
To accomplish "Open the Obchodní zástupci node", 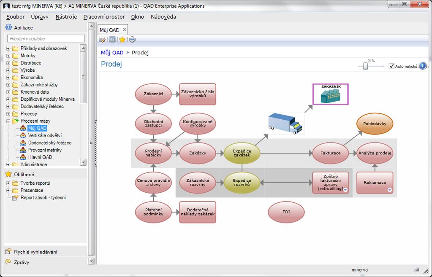I will tap(153, 124).
